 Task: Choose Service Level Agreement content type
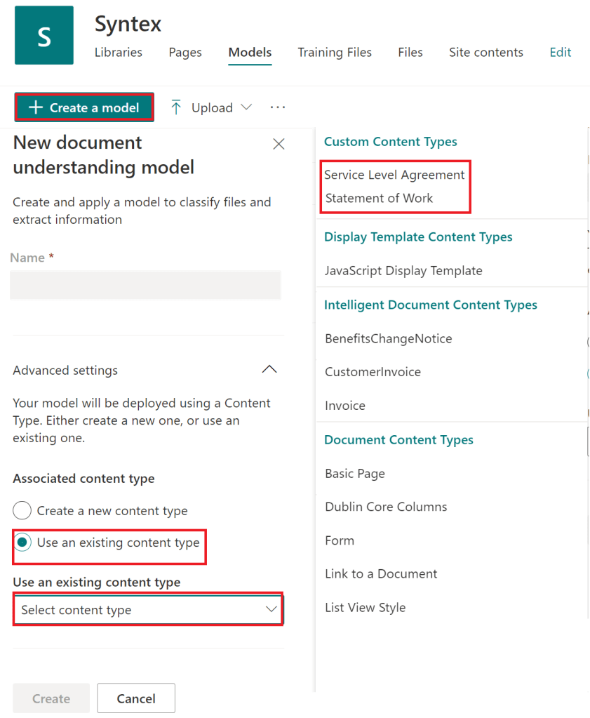click(394, 175)
